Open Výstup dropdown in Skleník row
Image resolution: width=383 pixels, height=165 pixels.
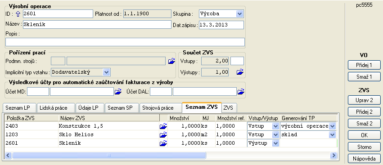(x=275, y=143)
